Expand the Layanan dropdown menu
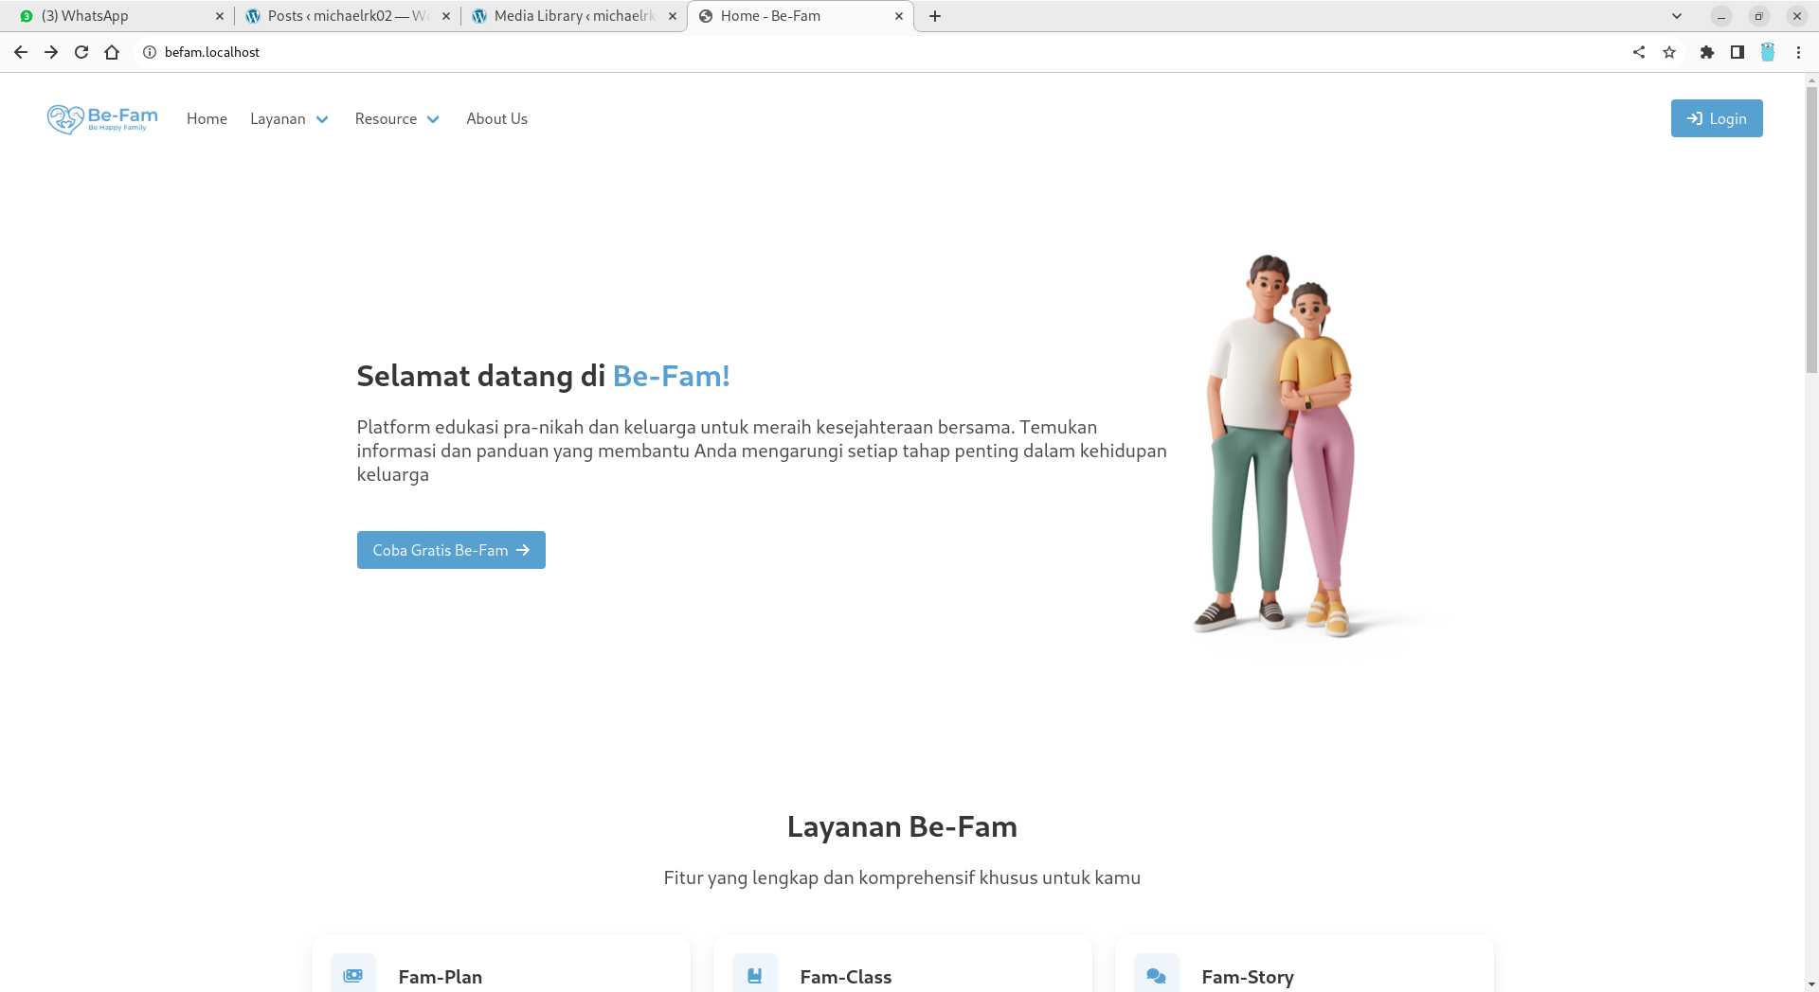 pos(289,118)
